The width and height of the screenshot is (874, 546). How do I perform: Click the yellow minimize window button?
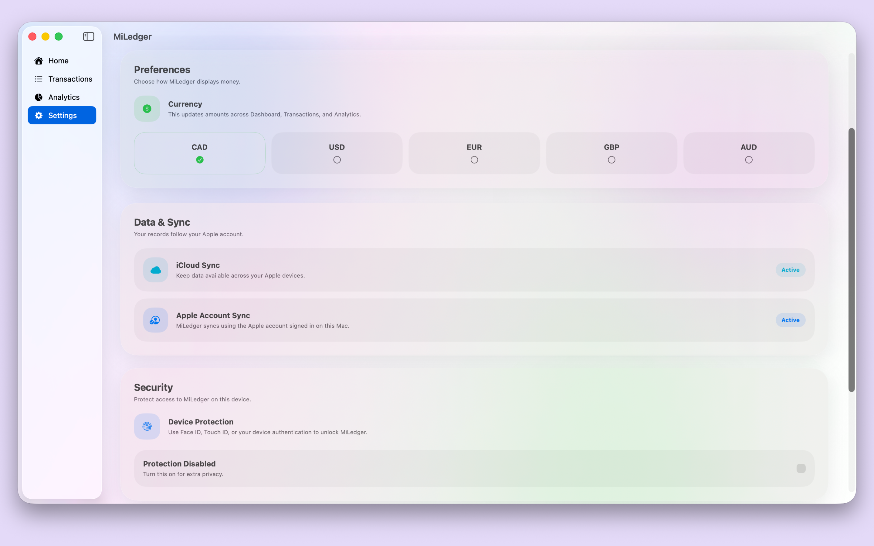(46, 36)
